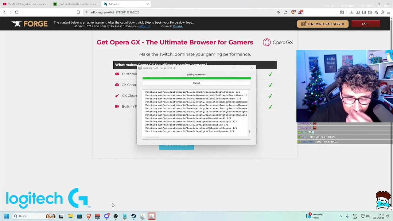Open Discord from the taskbar

107,216
